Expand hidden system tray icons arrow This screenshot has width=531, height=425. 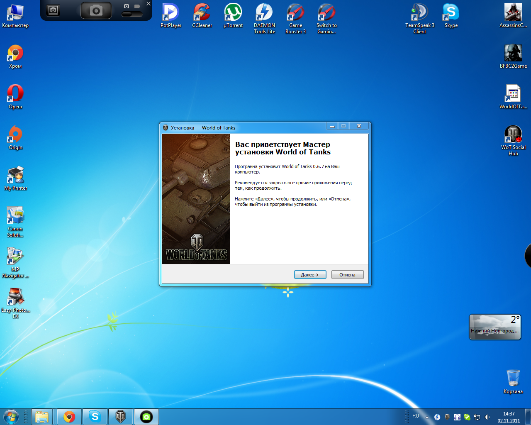pos(427,417)
